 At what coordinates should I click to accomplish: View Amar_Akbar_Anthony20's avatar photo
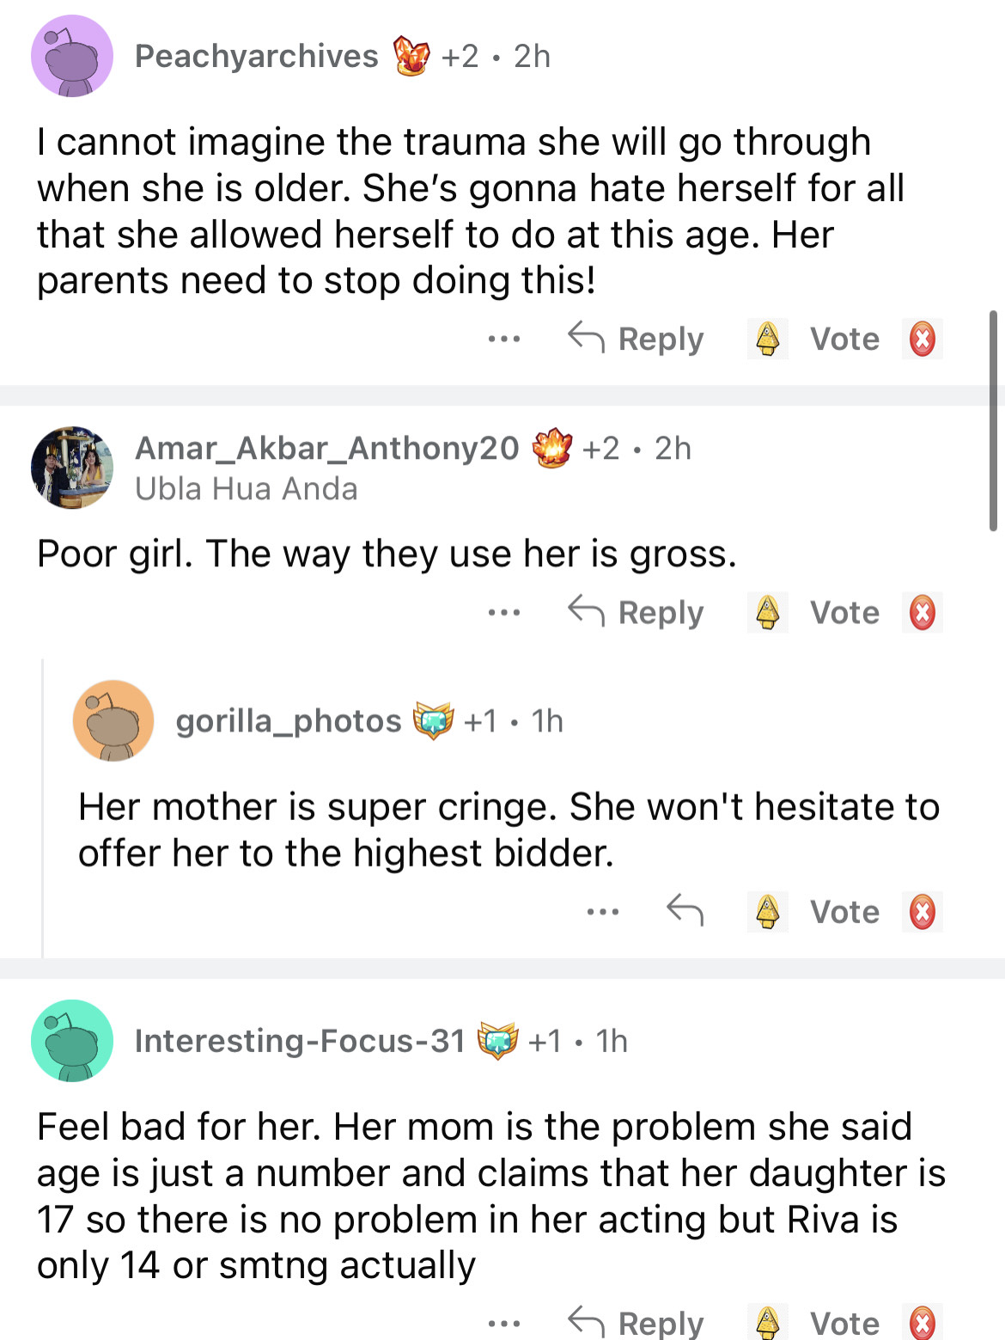pyautogui.click(x=72, y=467)
